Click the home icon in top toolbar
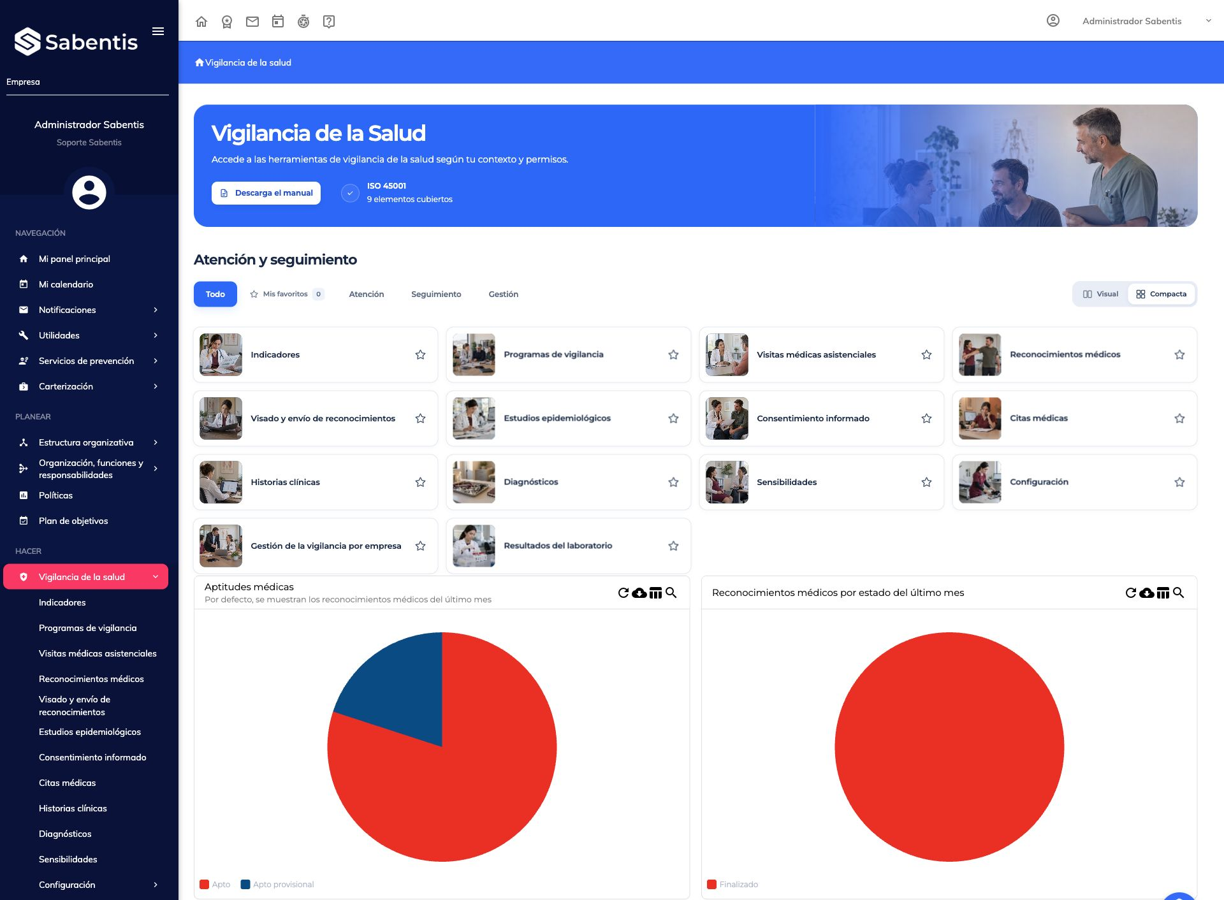This screenshot has width=1224, height=900. (x=201, y=22)
